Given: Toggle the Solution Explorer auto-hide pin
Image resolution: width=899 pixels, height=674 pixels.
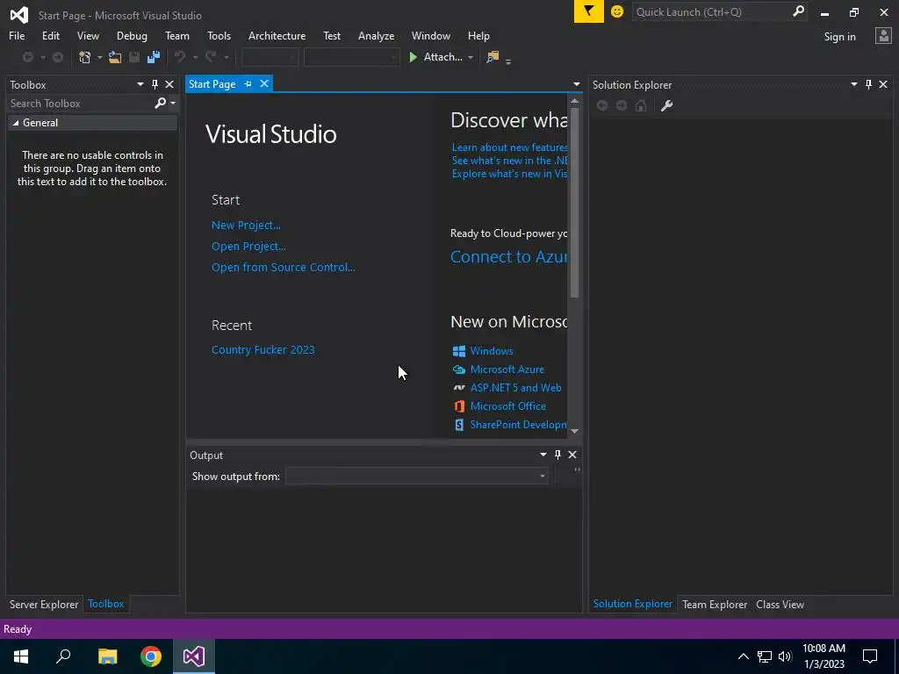Looking at the screenshot, I should 868,85.
